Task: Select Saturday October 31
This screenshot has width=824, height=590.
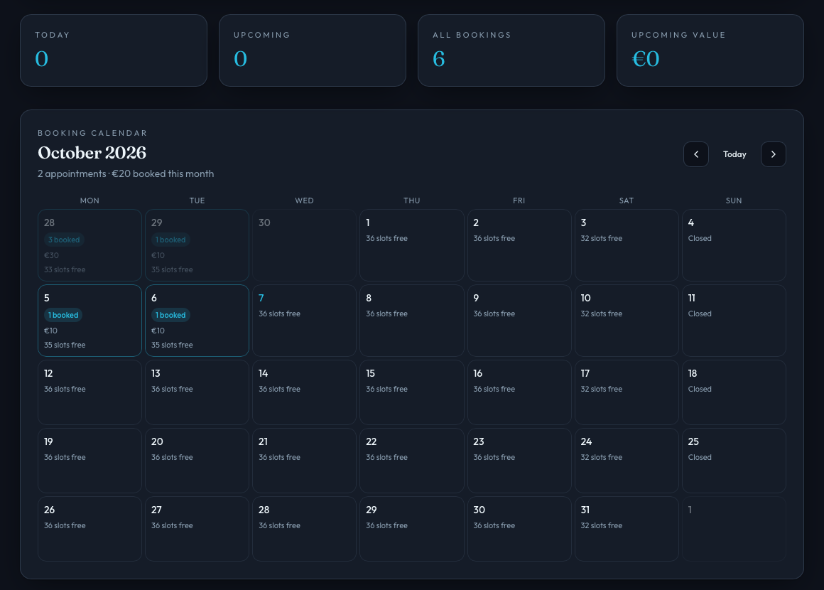Action: pos(627,529)
